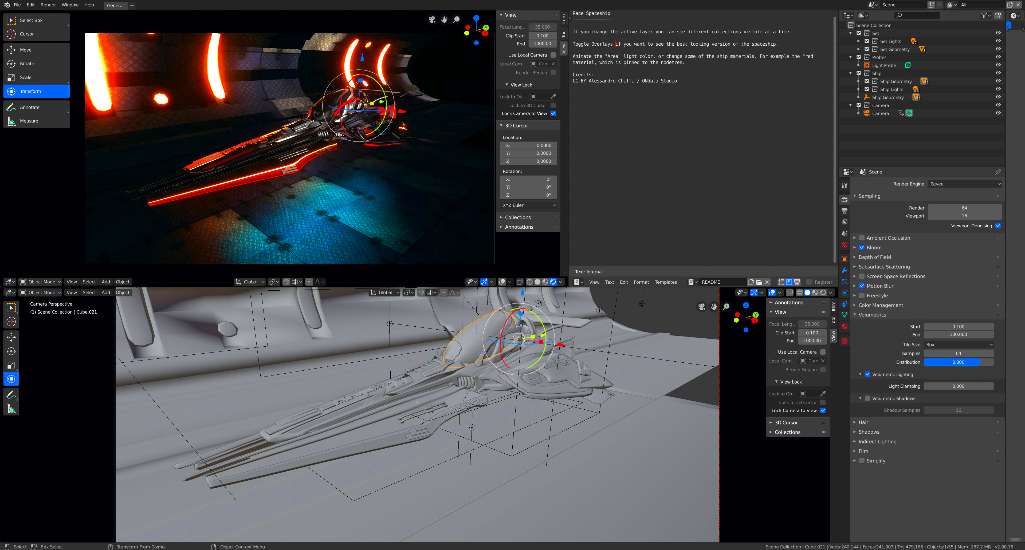Click the pan hand icon in bottom viewport

pyautogui.click(x=714, y=307)
